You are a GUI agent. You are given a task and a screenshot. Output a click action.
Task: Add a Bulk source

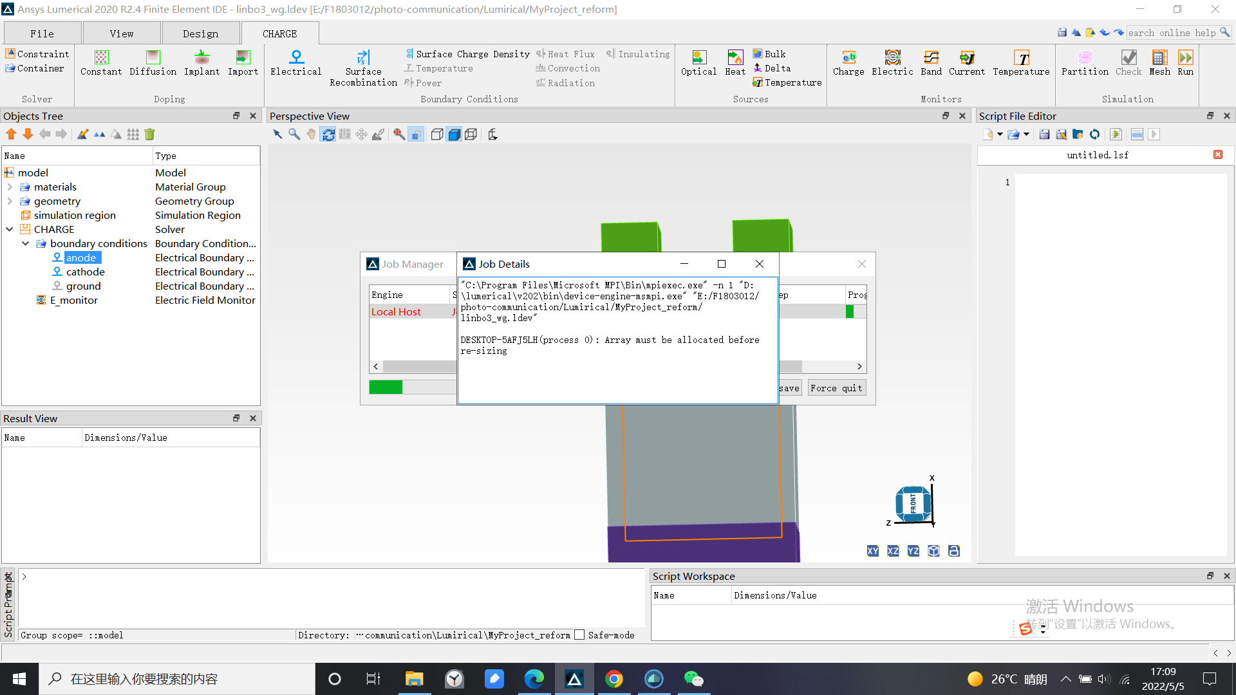coord(769,54)
